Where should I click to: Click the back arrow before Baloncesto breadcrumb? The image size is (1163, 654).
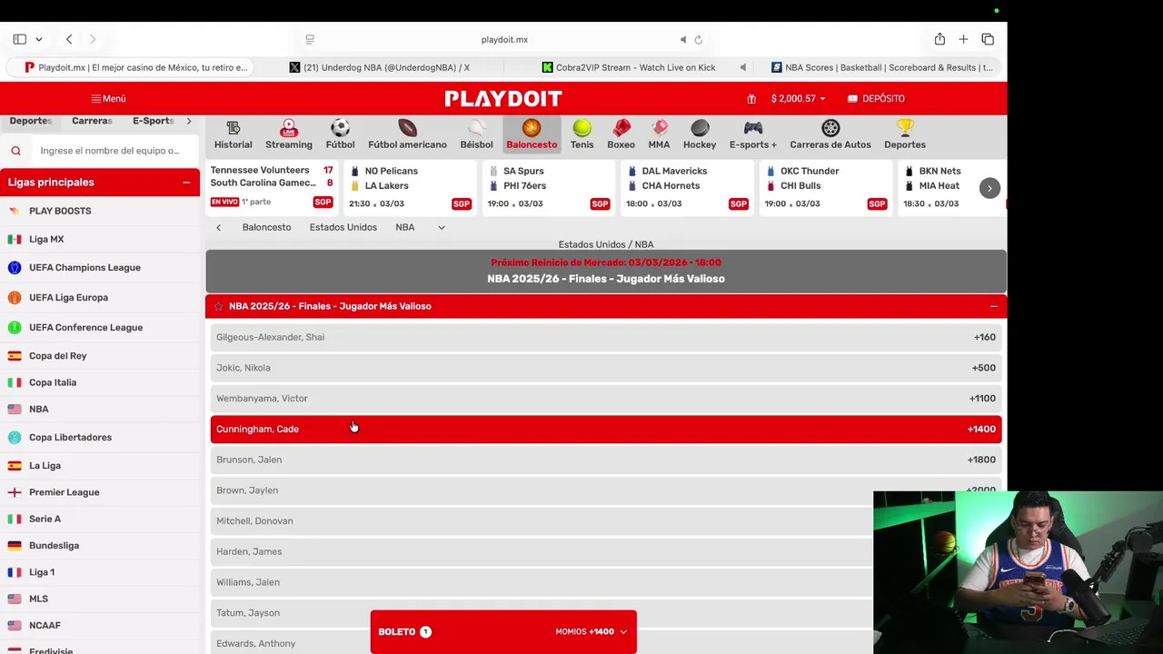tap(218, 227)
